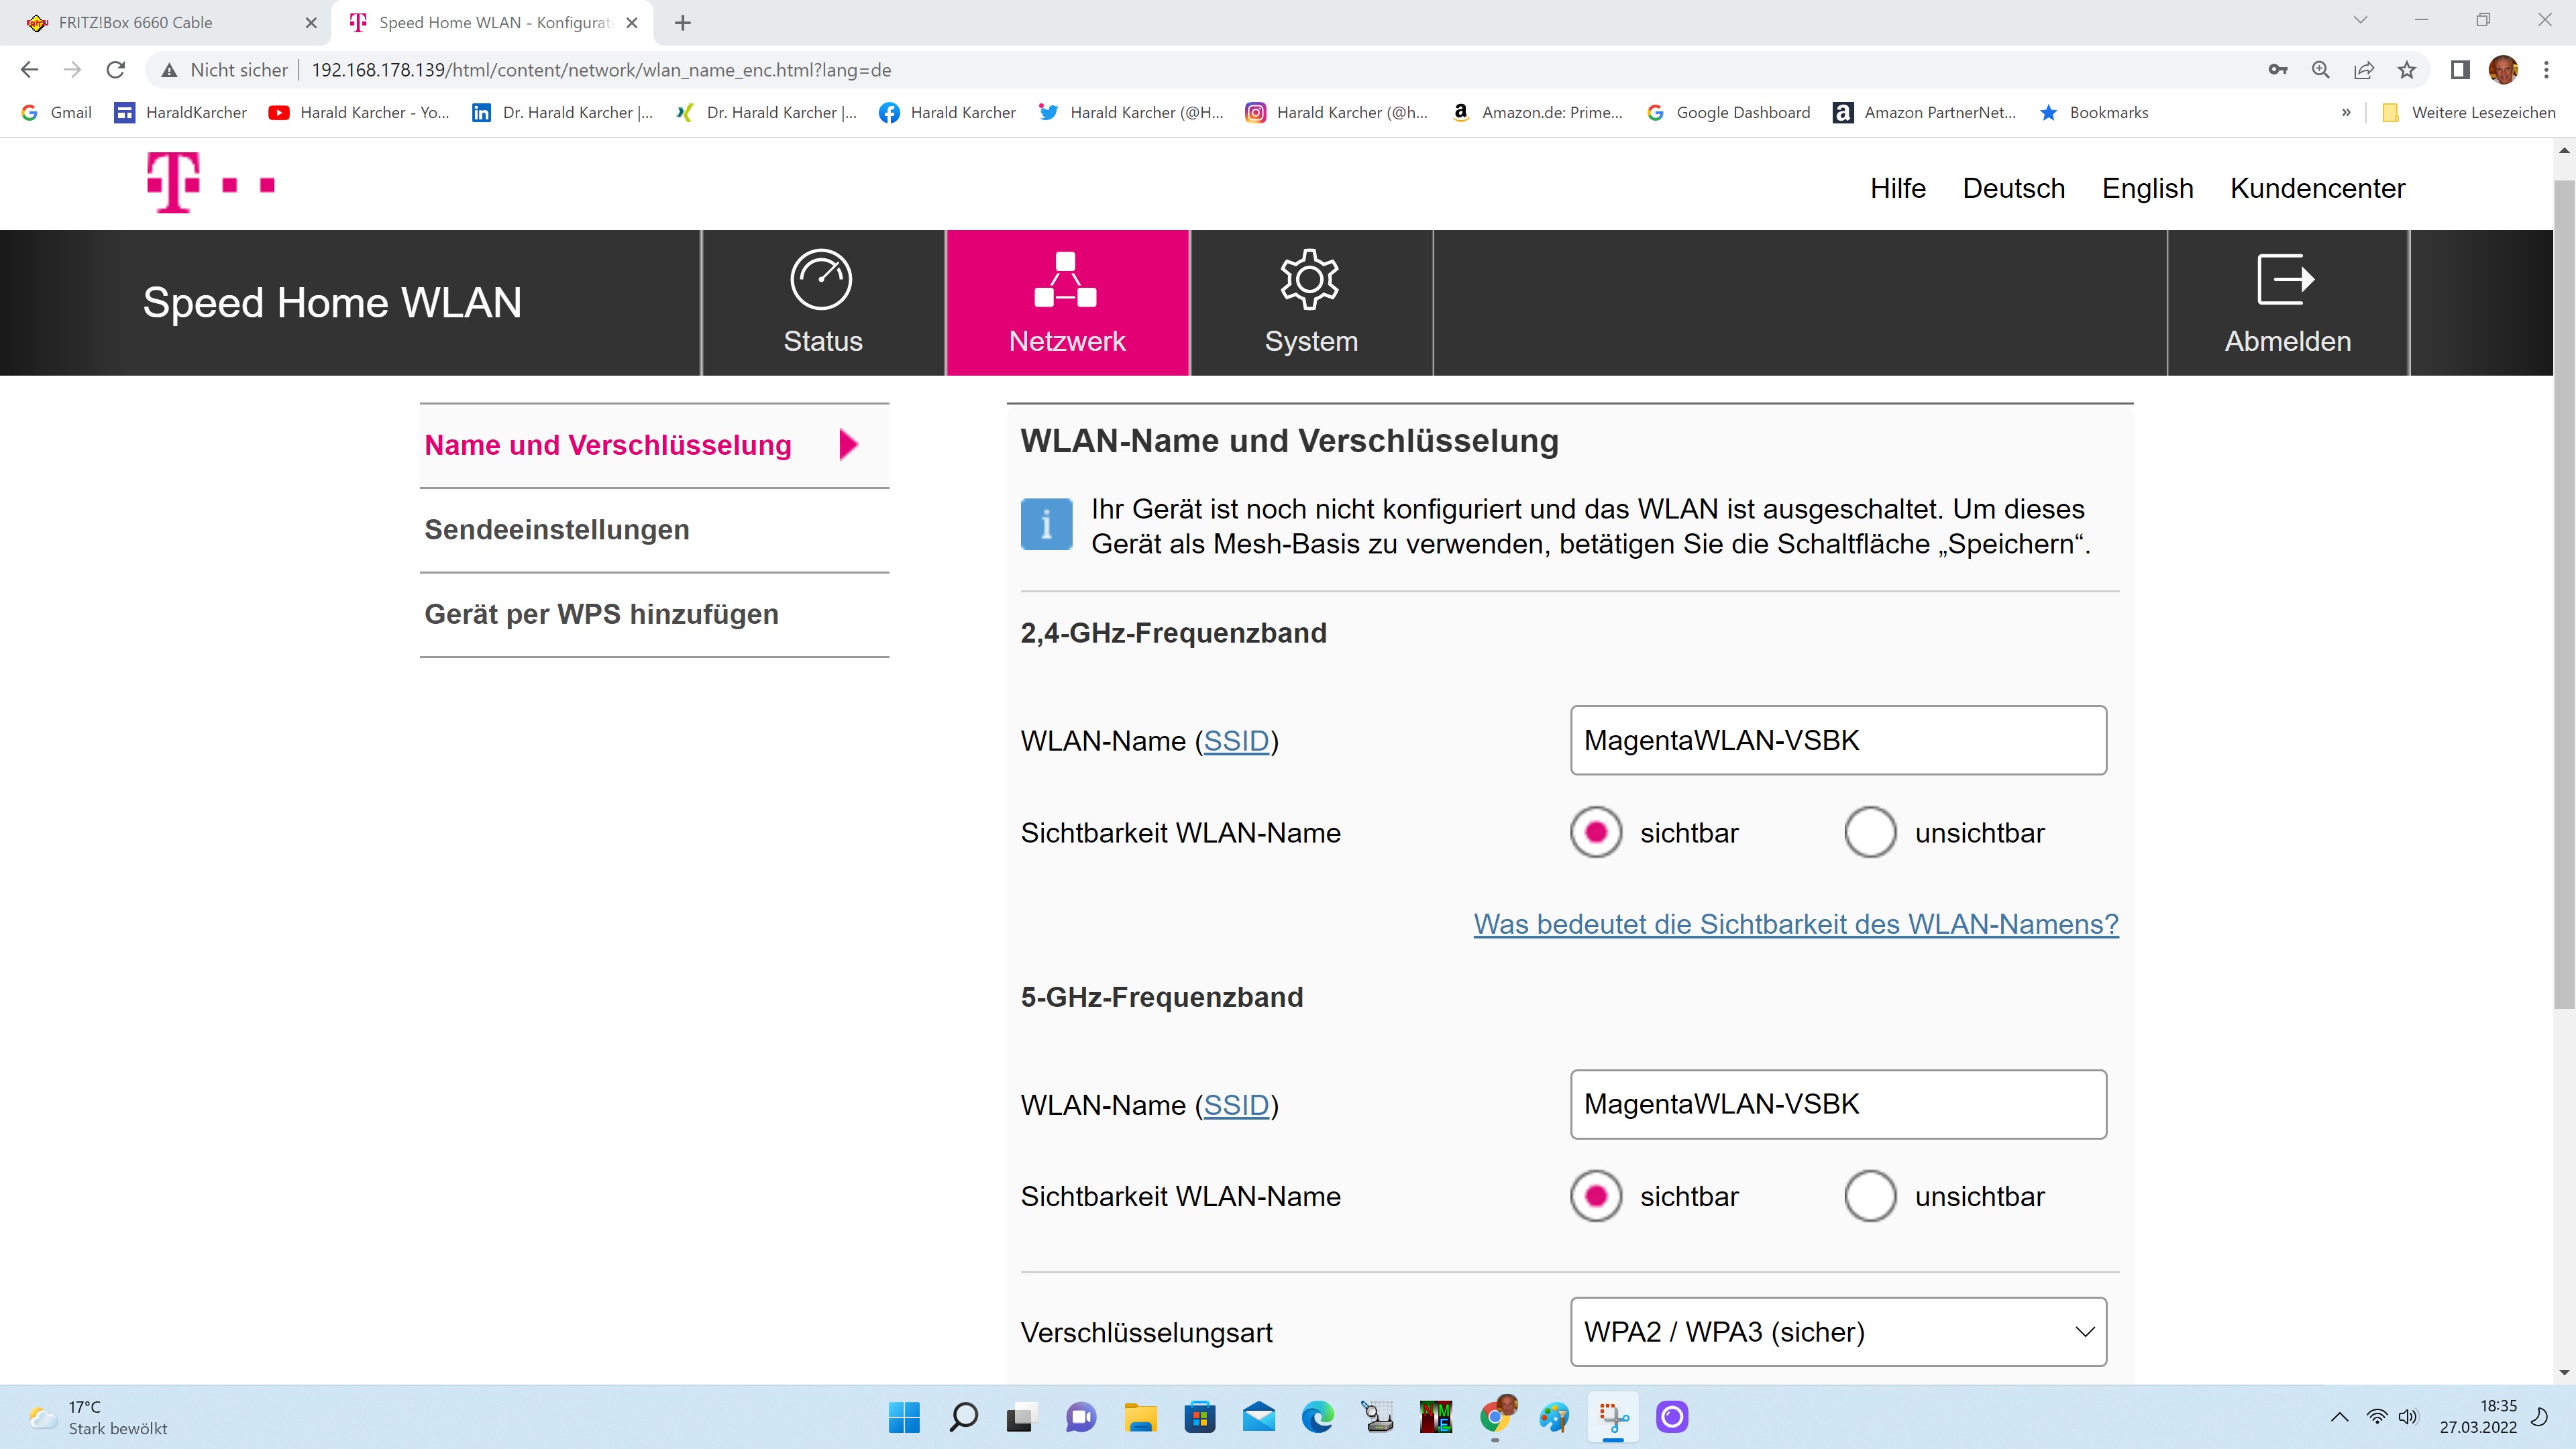This screenshot has height=1449, width=2576.
Task: Click the blue info icon
Action: 1046,524
